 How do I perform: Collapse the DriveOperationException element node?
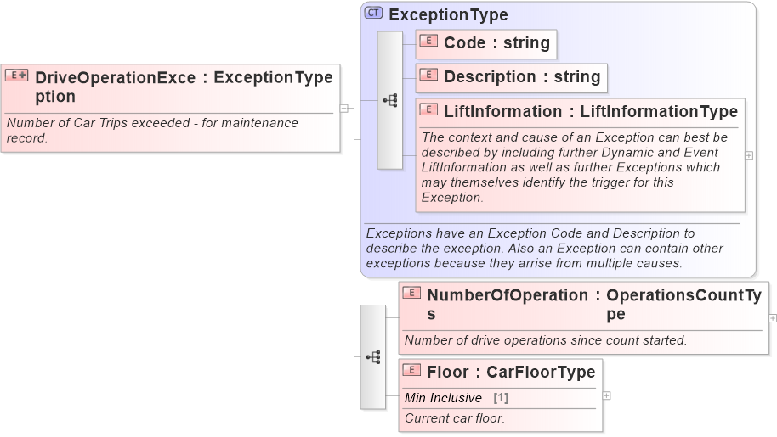coord(344,109)
